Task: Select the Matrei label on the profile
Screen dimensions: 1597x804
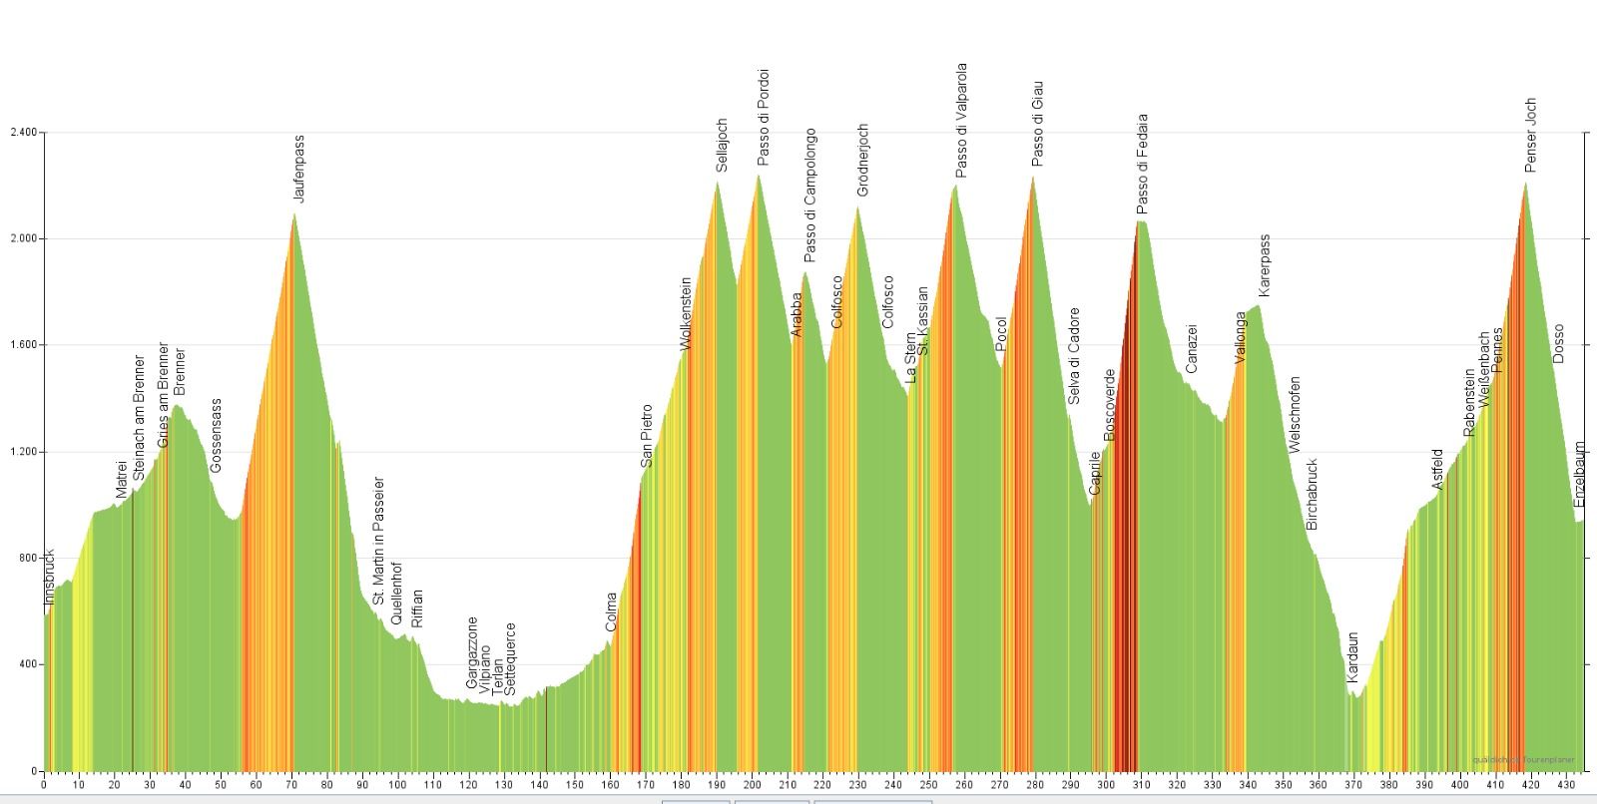Action: pos(122,479)
